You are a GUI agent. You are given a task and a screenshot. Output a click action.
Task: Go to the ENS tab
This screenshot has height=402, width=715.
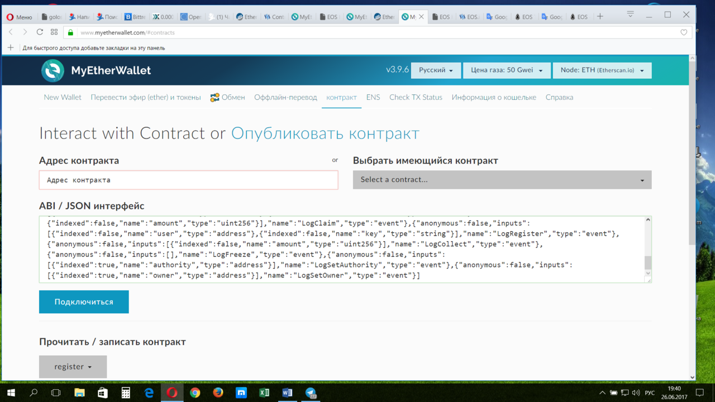pos(373,97)
